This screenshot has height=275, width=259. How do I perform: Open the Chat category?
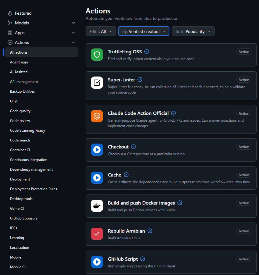click(14, 101)
